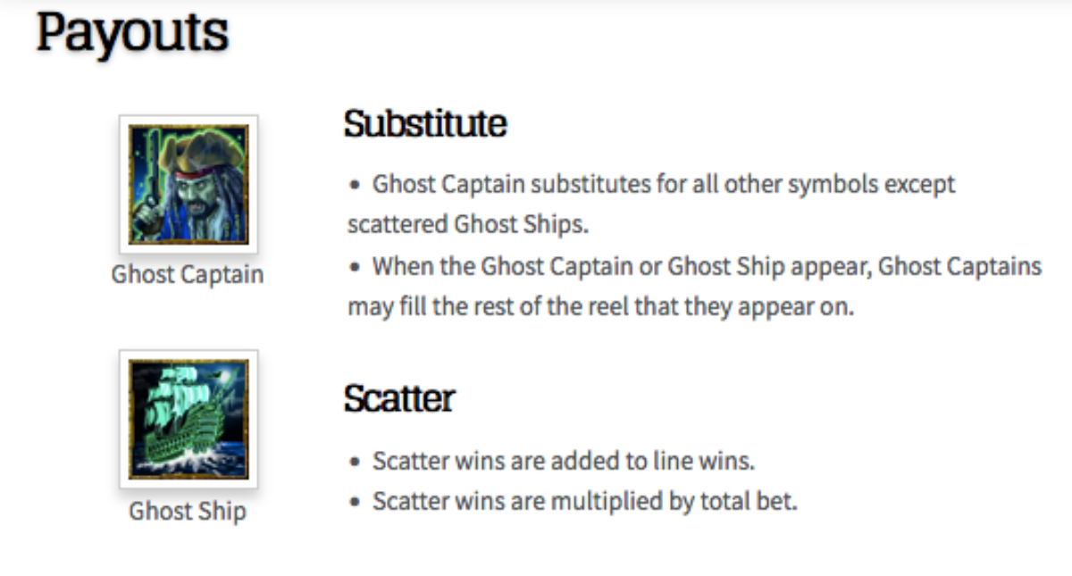This screenshot has height=576, width=1072.
Task: Click the 'Scatter' section heading
Action: click(x=399, y=398)
